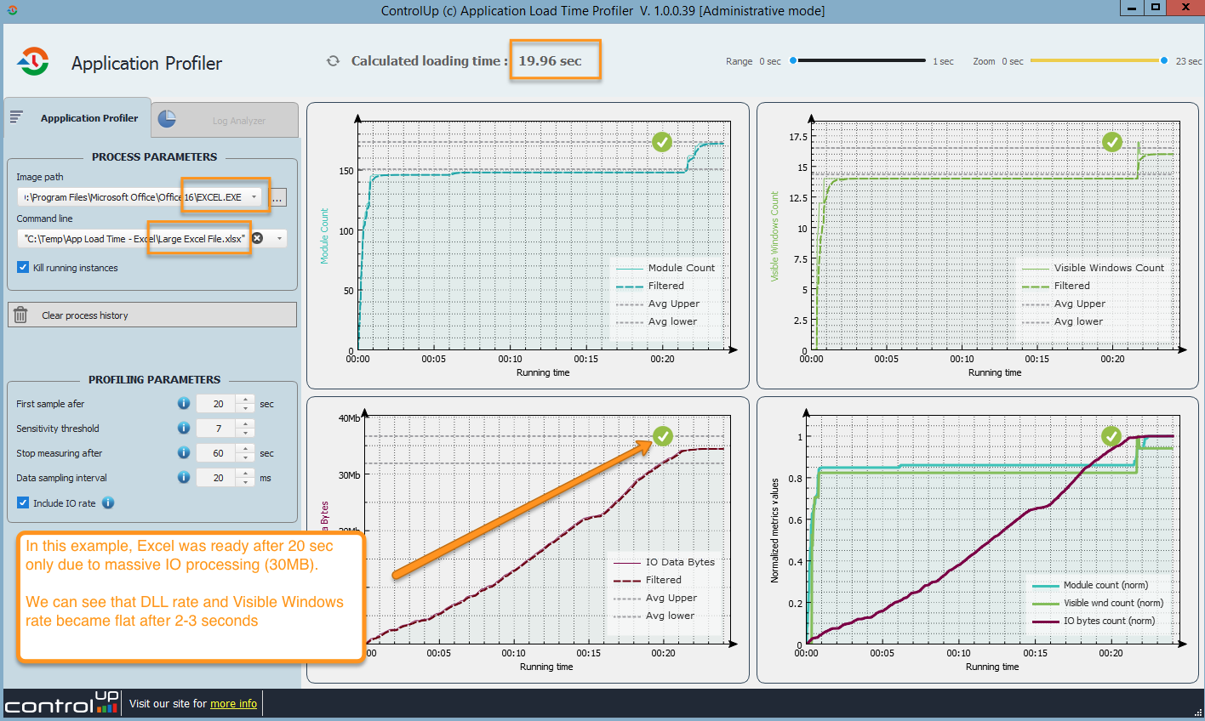Click the info icon next to Include IO rate
Image resolution: width=1205 pixels, height=721 pixels.
point(108,502)
